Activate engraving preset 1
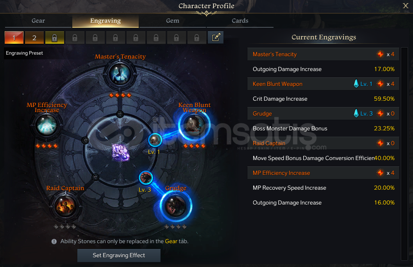The width and height of the screenshot is (413, 267). (14, 37)
